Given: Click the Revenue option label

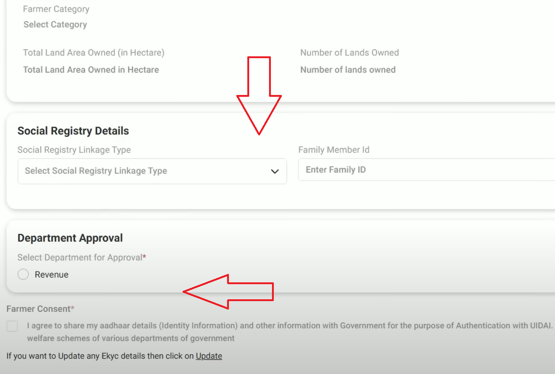Looking at the screenshot, I should coord(52,274).
